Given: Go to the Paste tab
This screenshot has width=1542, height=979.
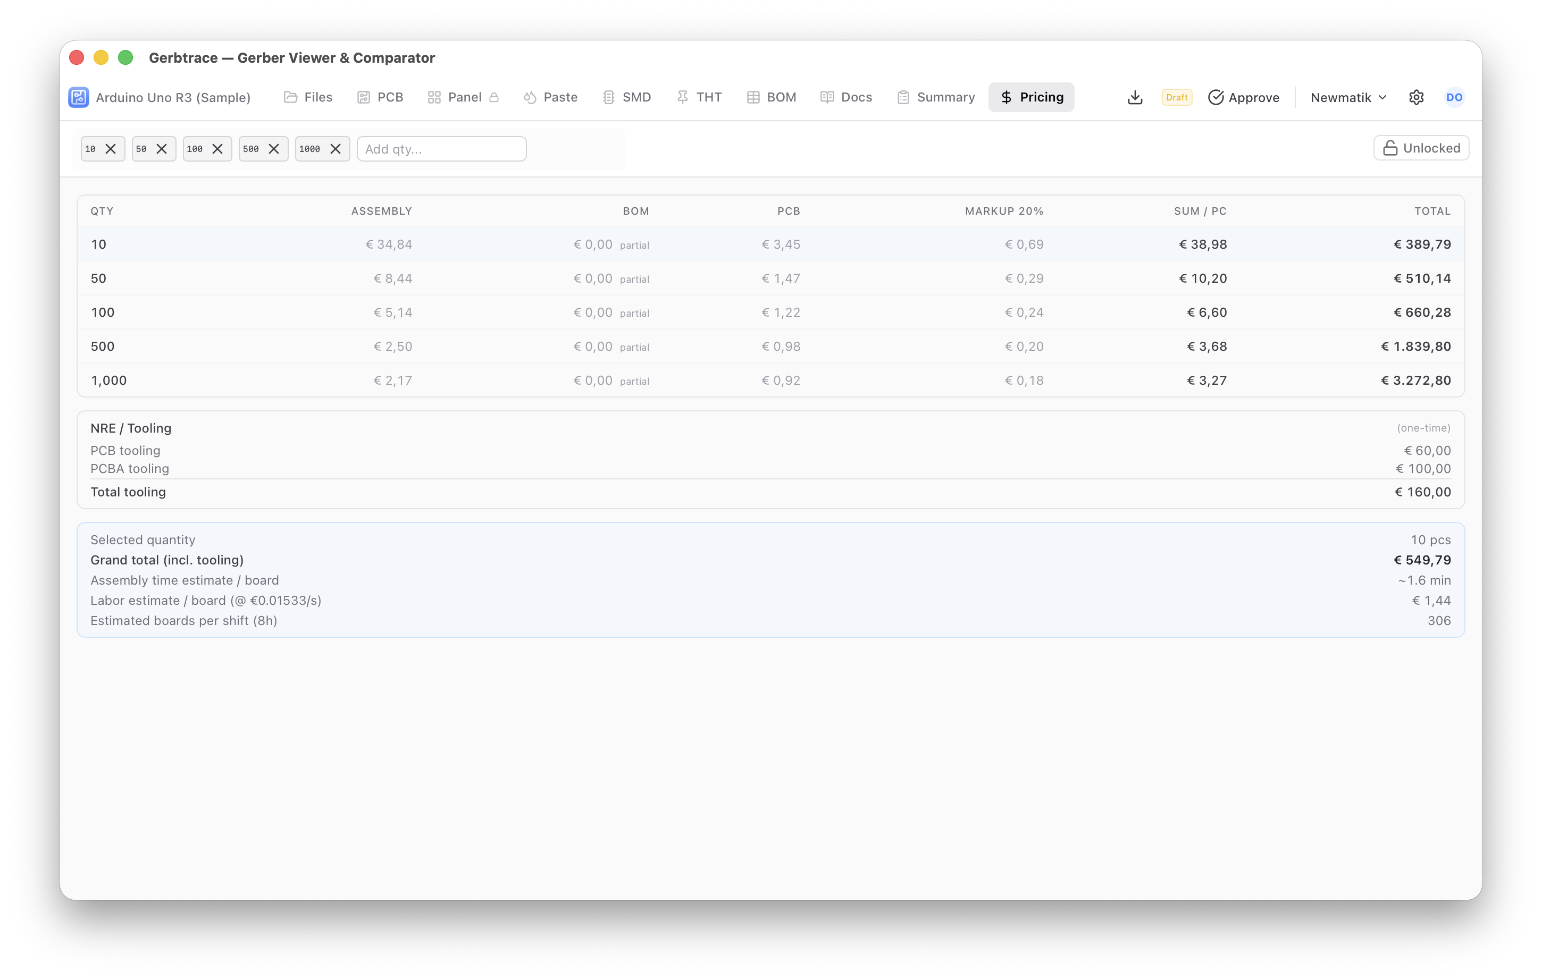Looking at the screenshot, I should pos(551,97).
